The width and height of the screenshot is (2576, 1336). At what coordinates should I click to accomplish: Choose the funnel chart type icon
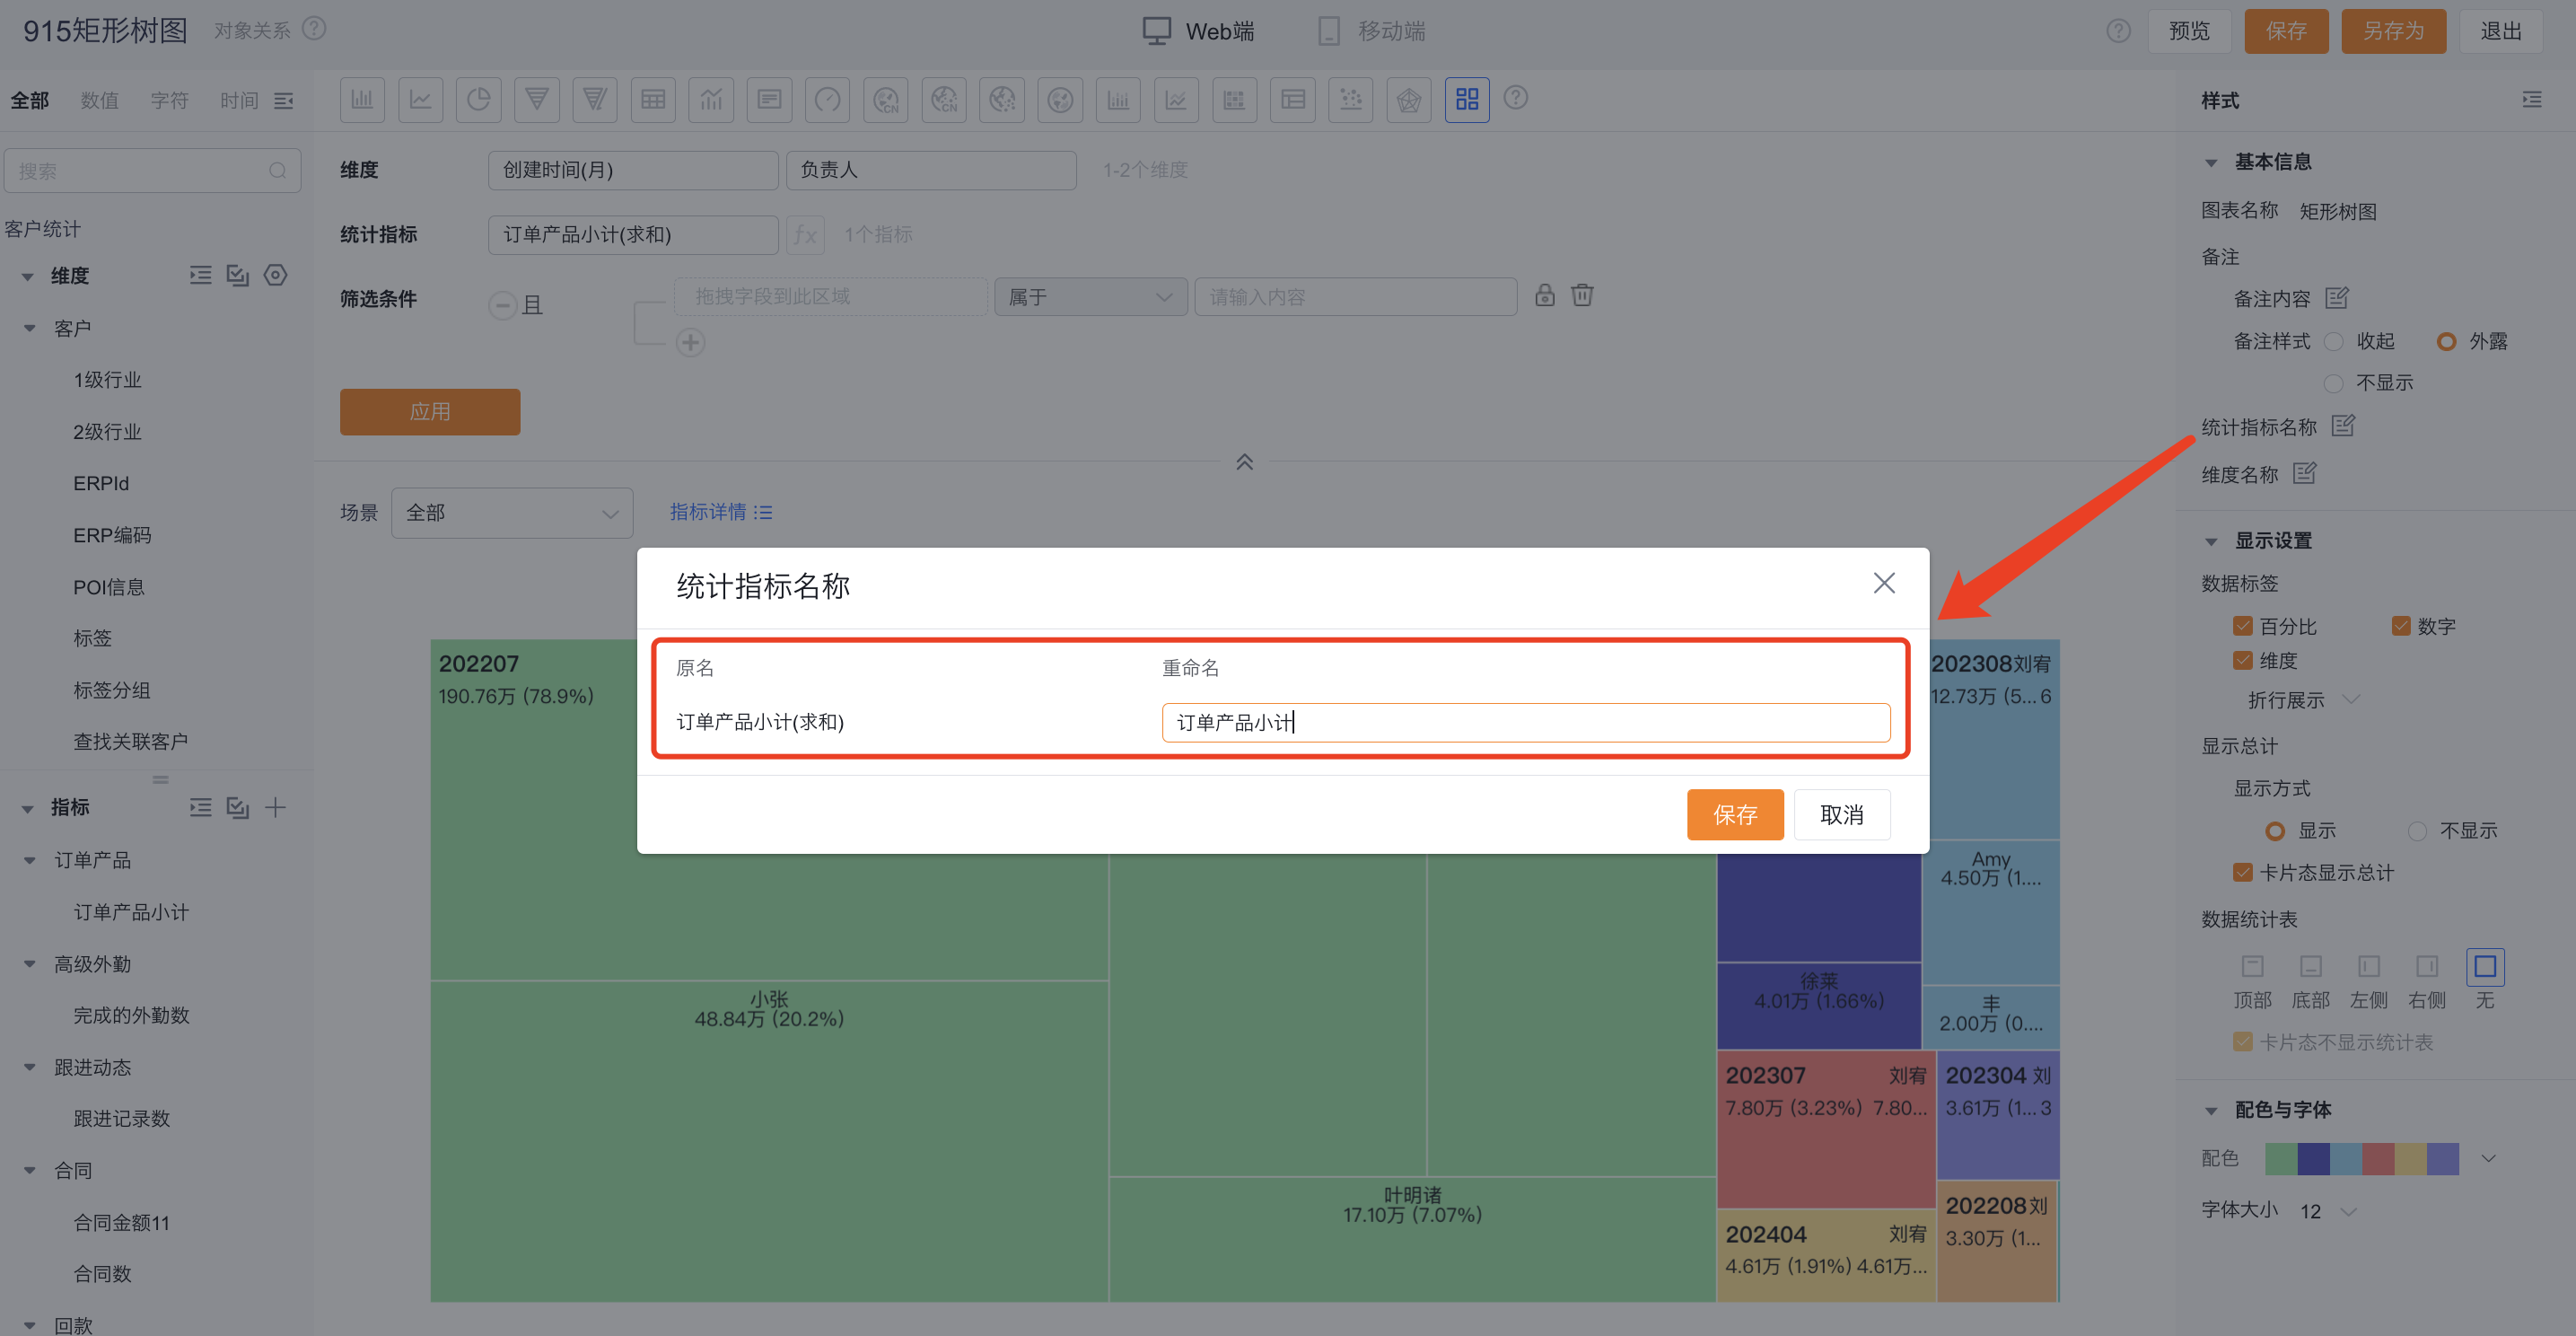[x=536, y=100]
